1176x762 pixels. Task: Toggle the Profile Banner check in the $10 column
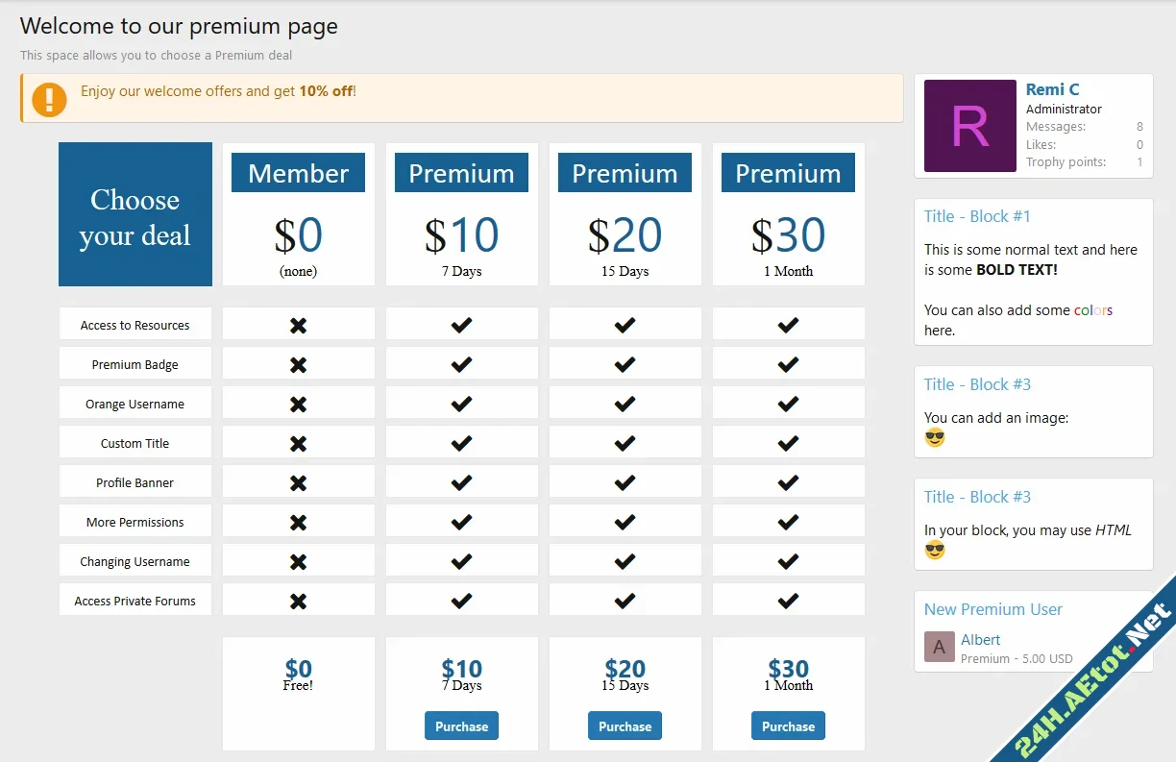[x=461, y=481]
